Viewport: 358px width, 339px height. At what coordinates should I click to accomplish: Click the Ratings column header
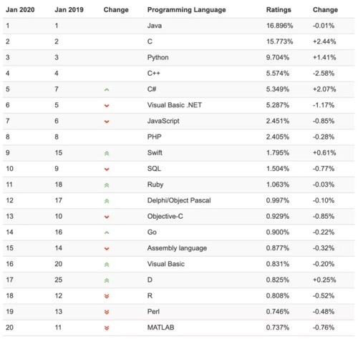pos(279,10)
